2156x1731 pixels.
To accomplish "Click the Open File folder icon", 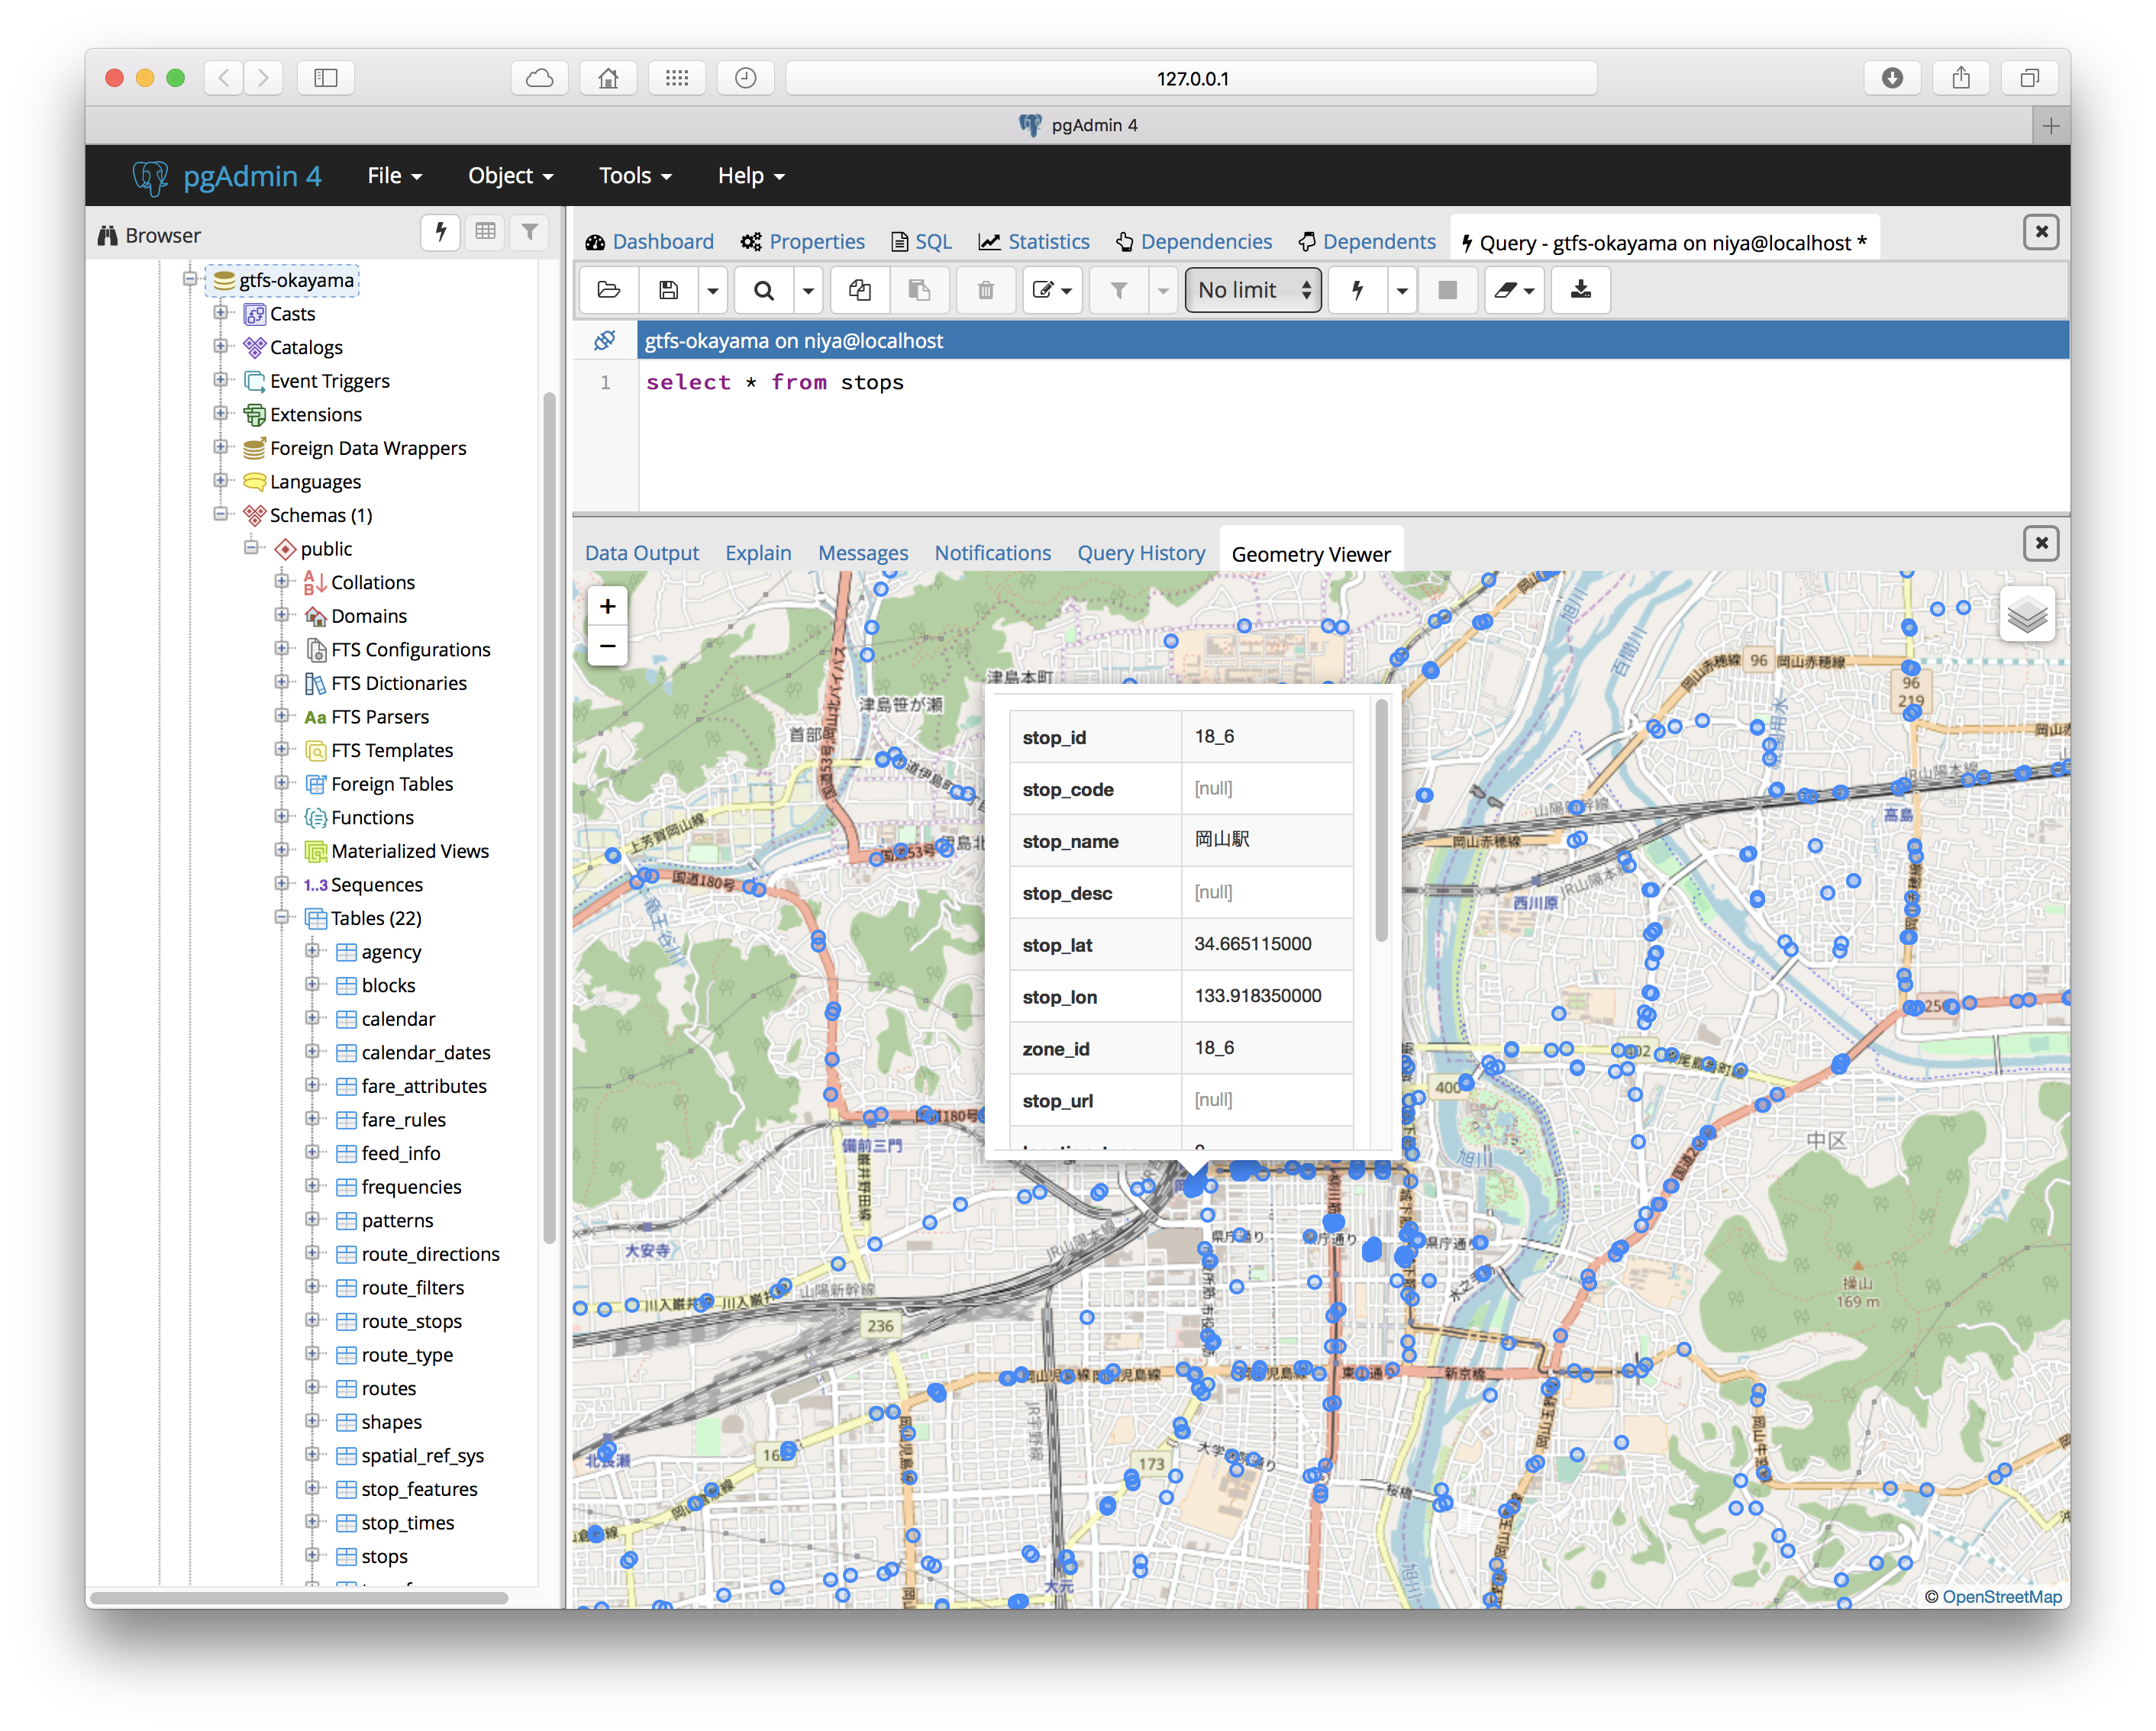I will click(x=608, y=290).
